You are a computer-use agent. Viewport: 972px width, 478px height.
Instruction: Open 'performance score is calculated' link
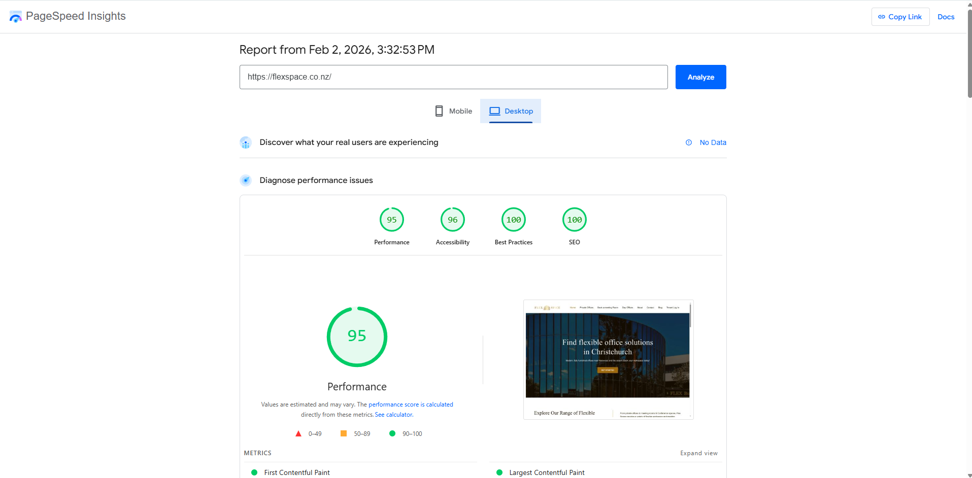tap(411, 405)
